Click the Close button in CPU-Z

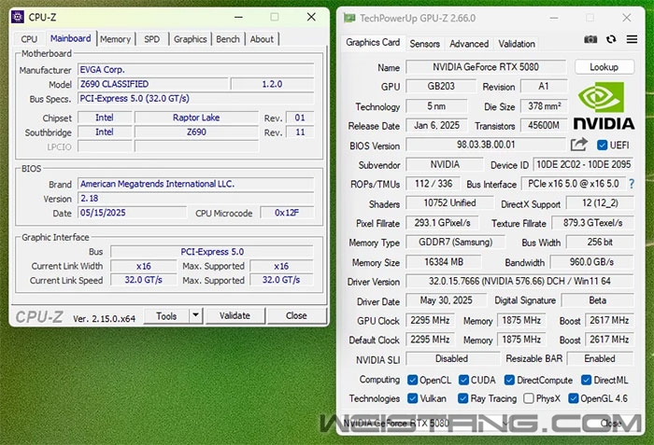(296, 315)
